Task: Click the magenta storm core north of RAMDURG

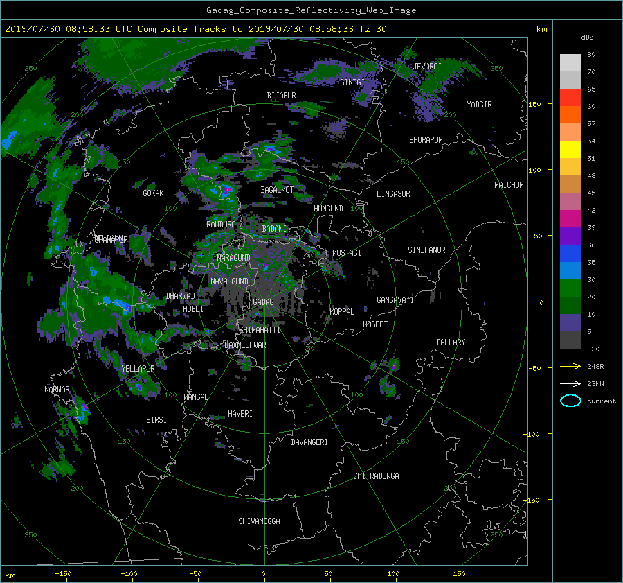Action: (x=226, y=190)
